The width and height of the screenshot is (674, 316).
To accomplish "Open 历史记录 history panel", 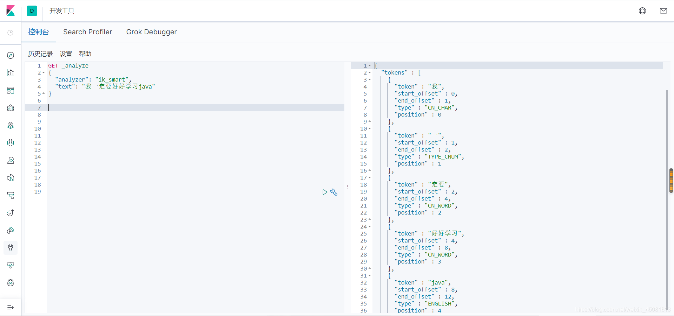I will pyautogui.click(x=40, y=54).
